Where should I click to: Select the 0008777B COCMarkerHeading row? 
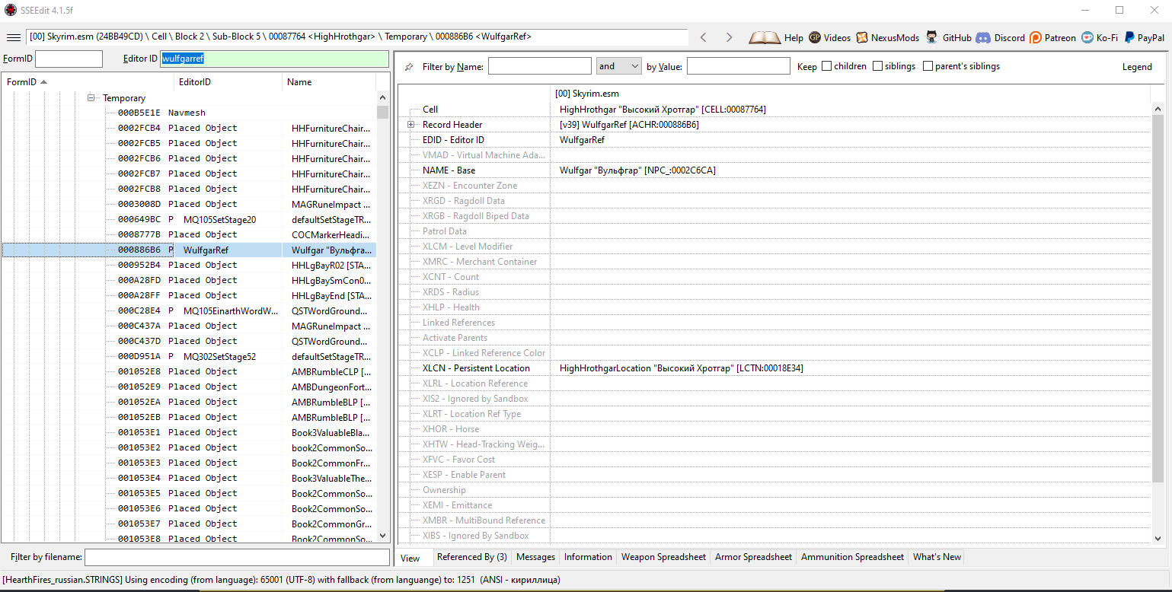coord(190,234)
